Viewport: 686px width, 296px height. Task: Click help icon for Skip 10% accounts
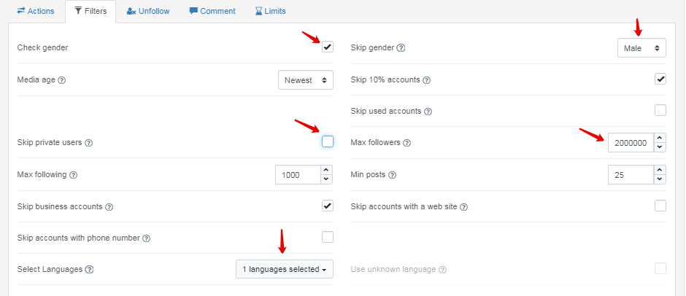coord(427,80)
